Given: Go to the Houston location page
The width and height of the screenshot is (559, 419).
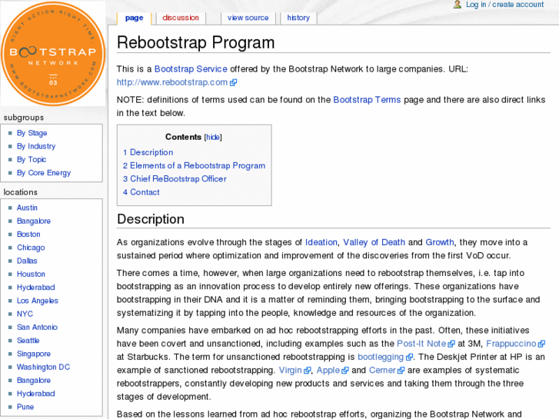Looking at the screenshot, I should tap(31, 274).
